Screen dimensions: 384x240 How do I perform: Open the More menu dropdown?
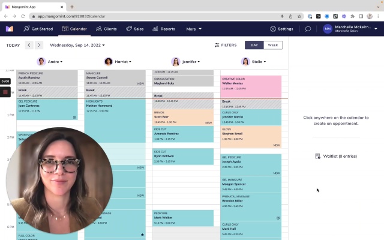click(194, 29)
